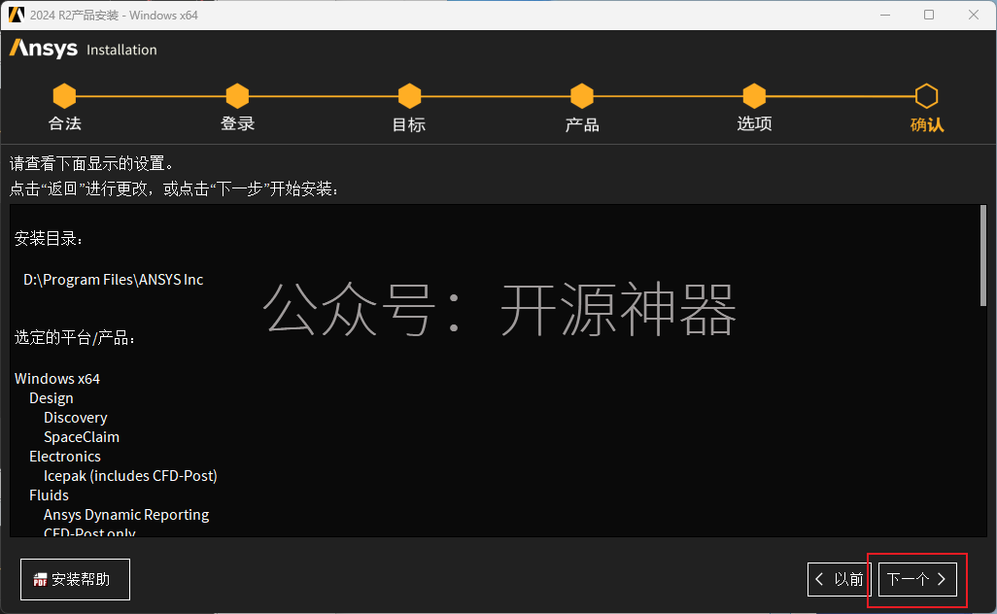Select the Icepak (includes CFD-Post) line

click(130, 476)
